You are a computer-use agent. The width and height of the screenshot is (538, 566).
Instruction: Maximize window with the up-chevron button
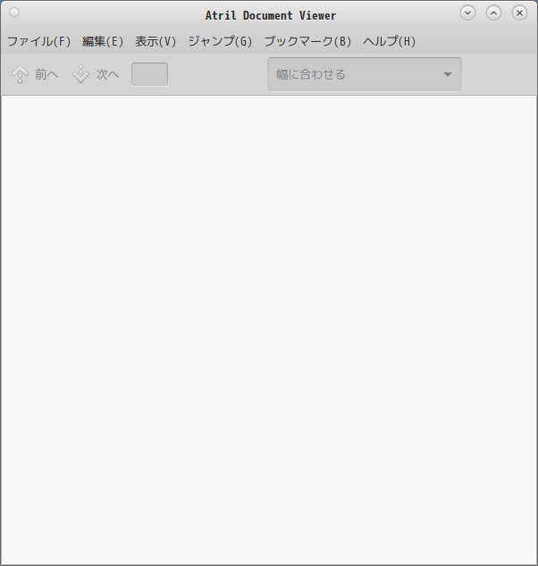493,13
